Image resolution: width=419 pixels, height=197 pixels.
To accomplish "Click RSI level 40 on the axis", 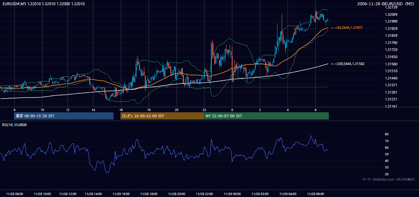I will [387, 161].
